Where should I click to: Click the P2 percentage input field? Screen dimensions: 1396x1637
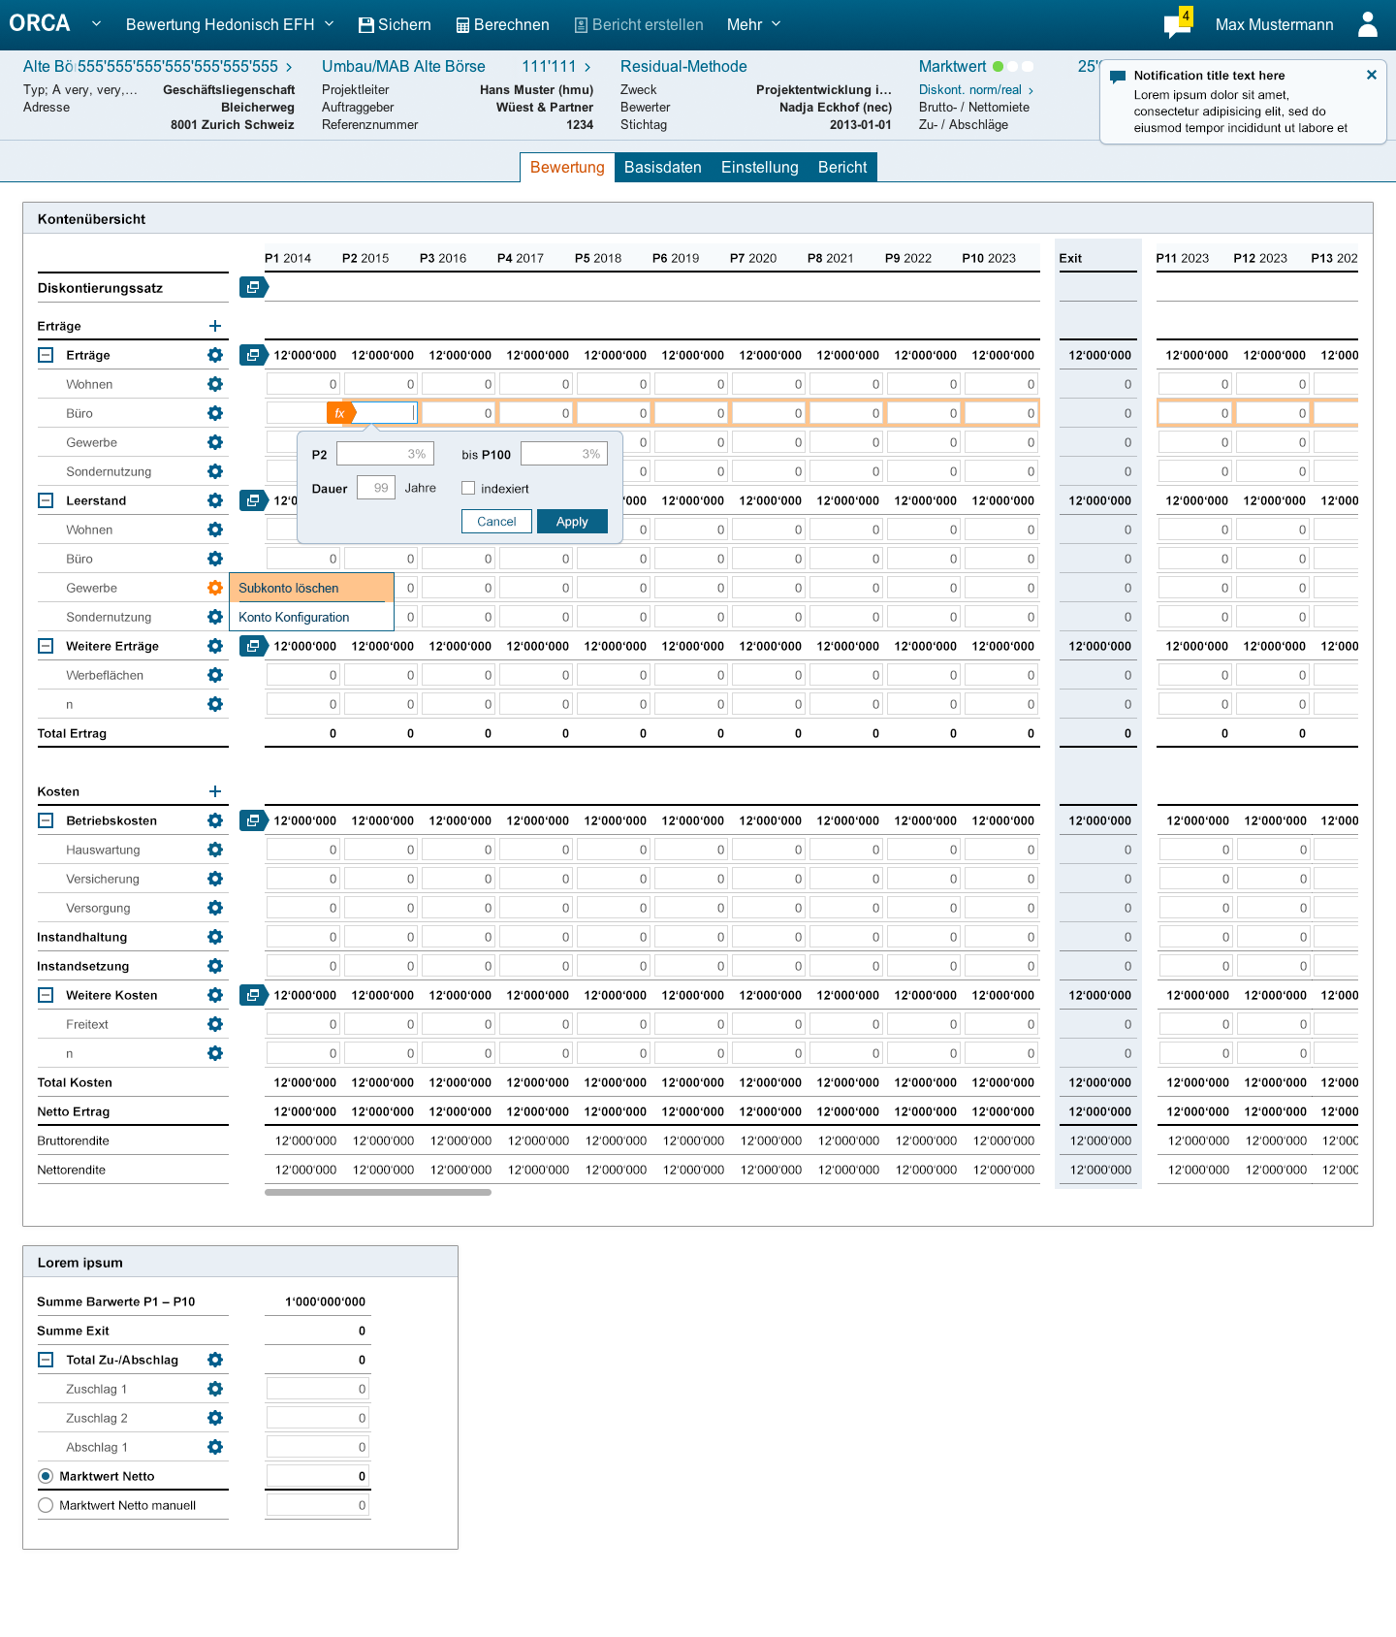(x=385, y=453)
